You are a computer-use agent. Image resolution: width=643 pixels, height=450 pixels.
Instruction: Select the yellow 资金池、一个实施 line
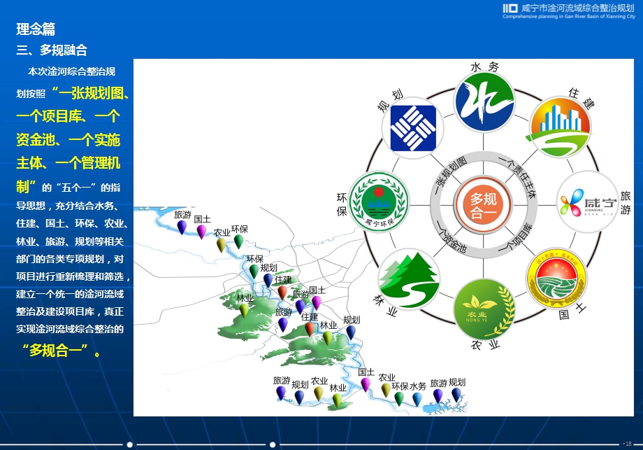(68, 140)
